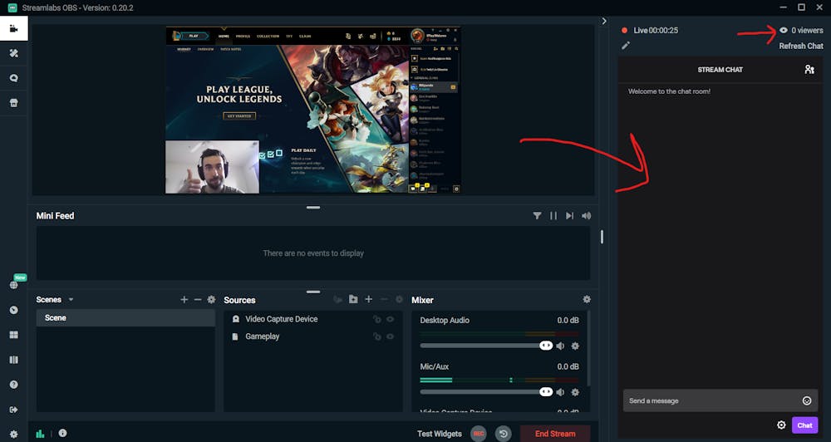Click the '0 viewers' count text
Screen dimensions: 831x442
807,30
